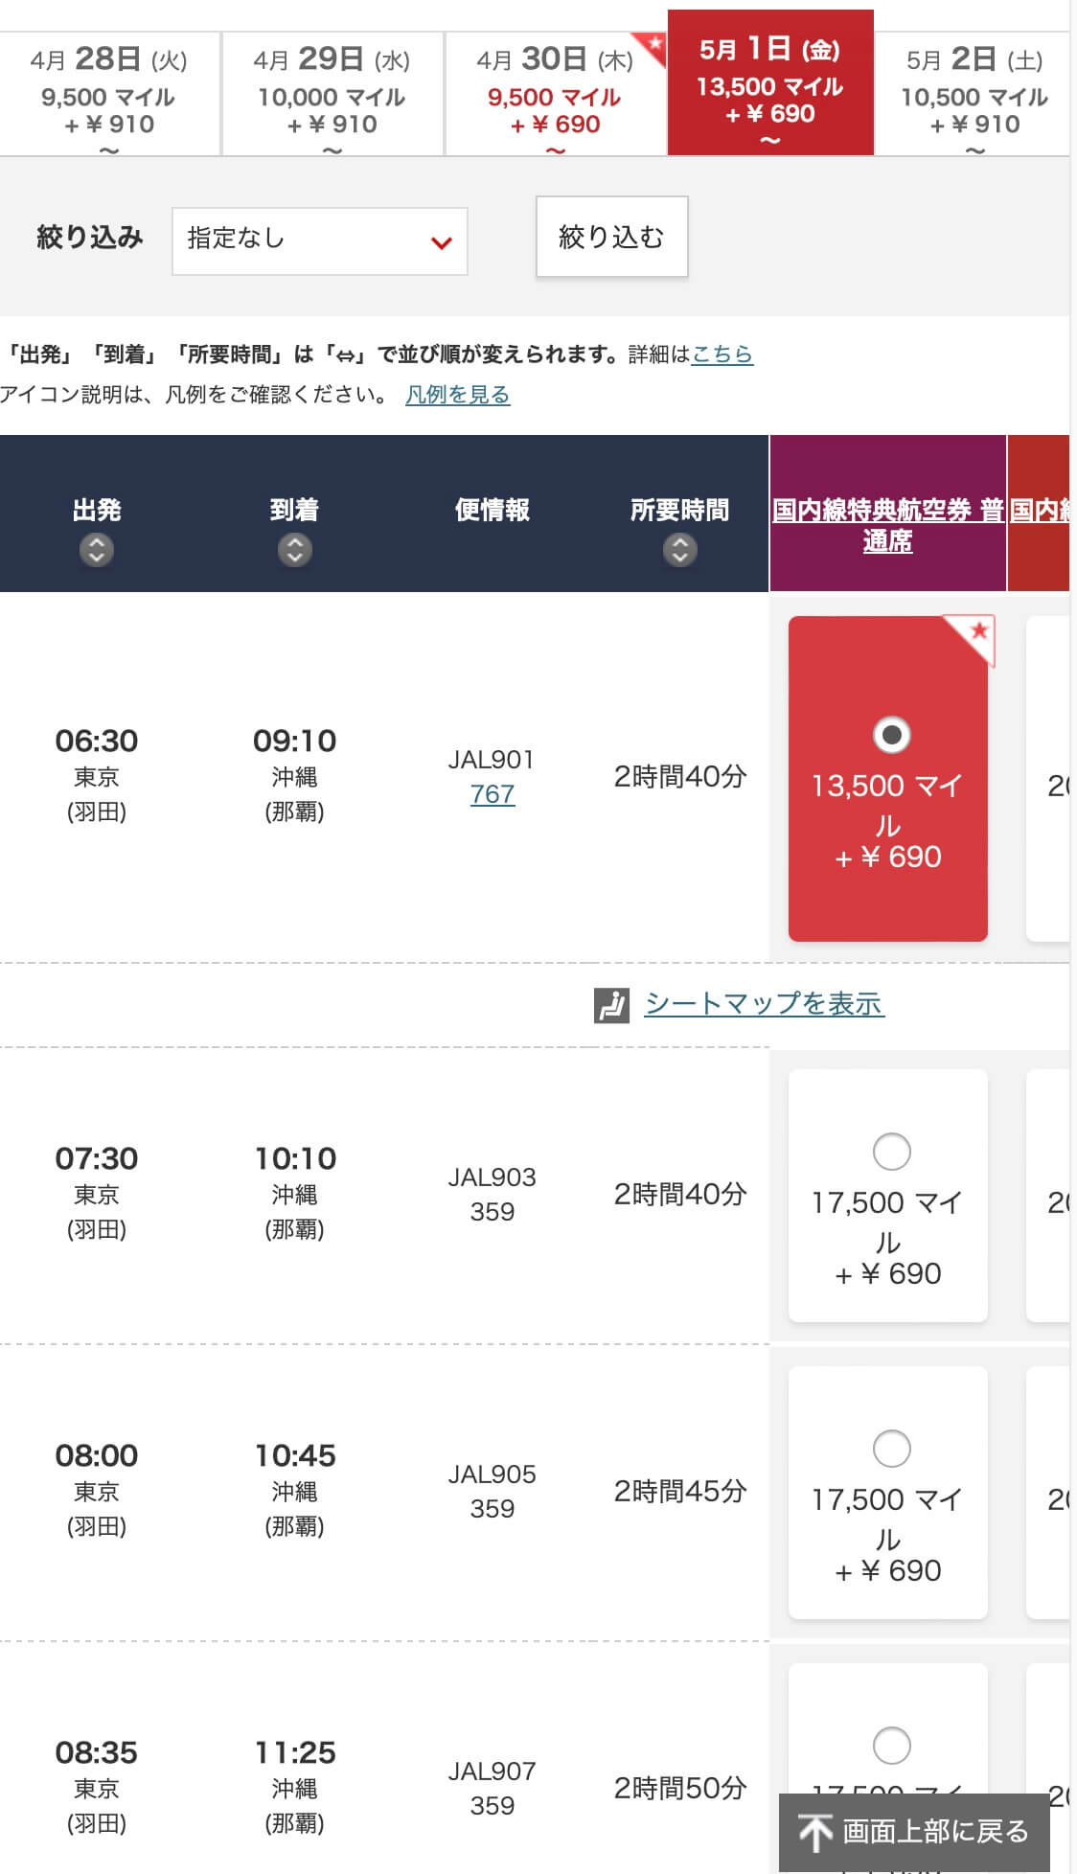Switch to the 4月30日 (木) date tab
This screenshot has width=1077, height=1874.
pos(555,93)
